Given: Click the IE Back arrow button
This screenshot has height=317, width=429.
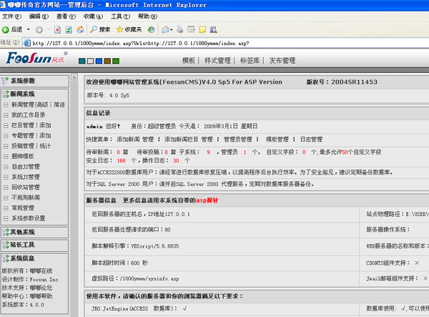Looking at the screenshot, I should 13,29.
